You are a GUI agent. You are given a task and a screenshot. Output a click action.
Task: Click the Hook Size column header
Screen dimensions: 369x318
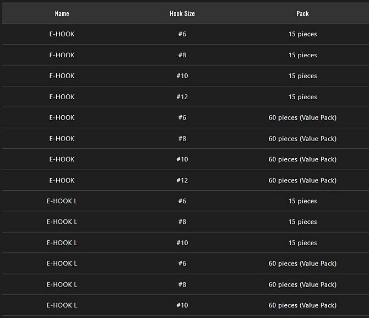pos(182,14)
